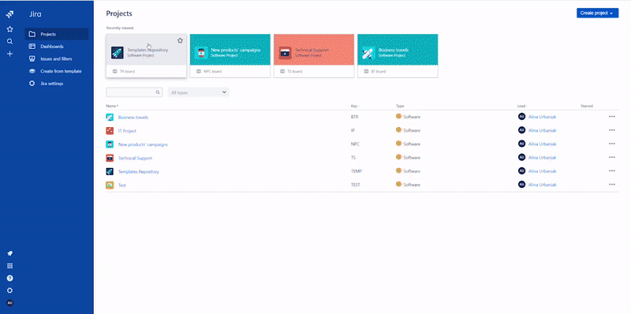
Task: Open starred items via star icon in sidebar
Action: click(x=10, y=29)
